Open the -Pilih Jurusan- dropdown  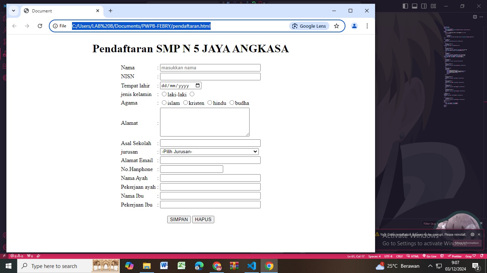coord(209,151)
